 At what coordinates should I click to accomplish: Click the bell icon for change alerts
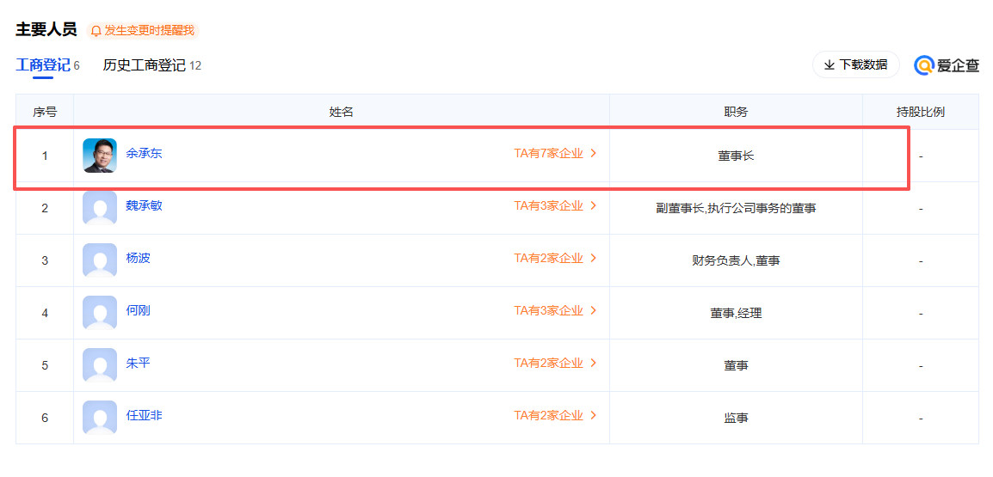click(96, 31)
